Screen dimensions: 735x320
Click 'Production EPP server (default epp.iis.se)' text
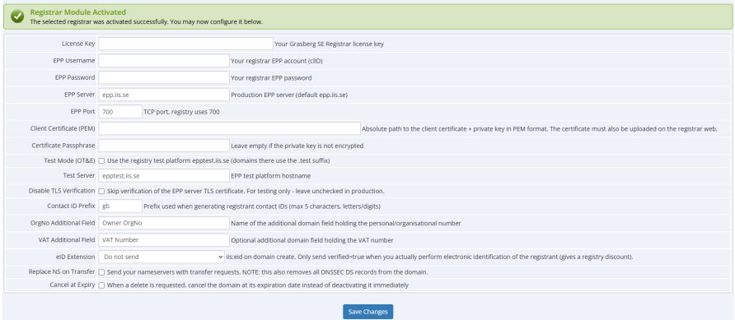coord(289,95)
